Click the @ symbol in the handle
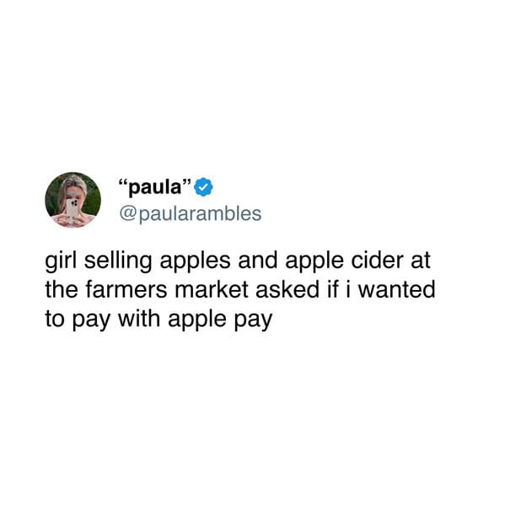Screen dimensions: 505x505 coord(128,214)
